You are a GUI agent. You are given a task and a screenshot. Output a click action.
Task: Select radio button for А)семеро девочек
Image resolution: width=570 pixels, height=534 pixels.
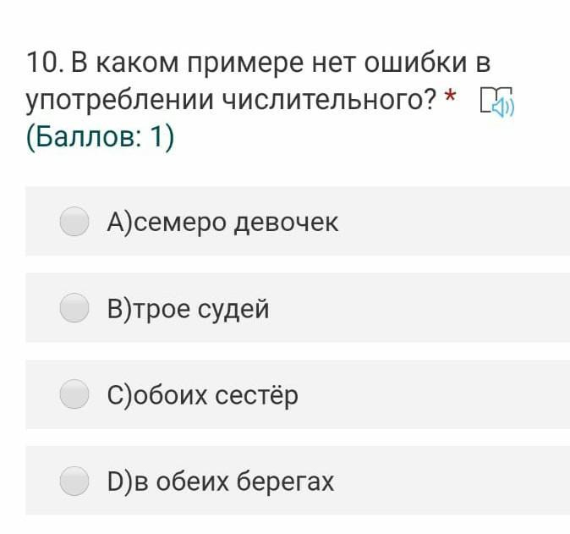point(74,222)
